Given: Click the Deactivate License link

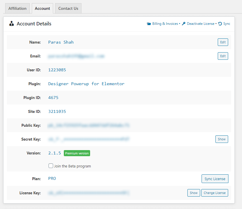Looking at the screenshot, I should 201,24.
